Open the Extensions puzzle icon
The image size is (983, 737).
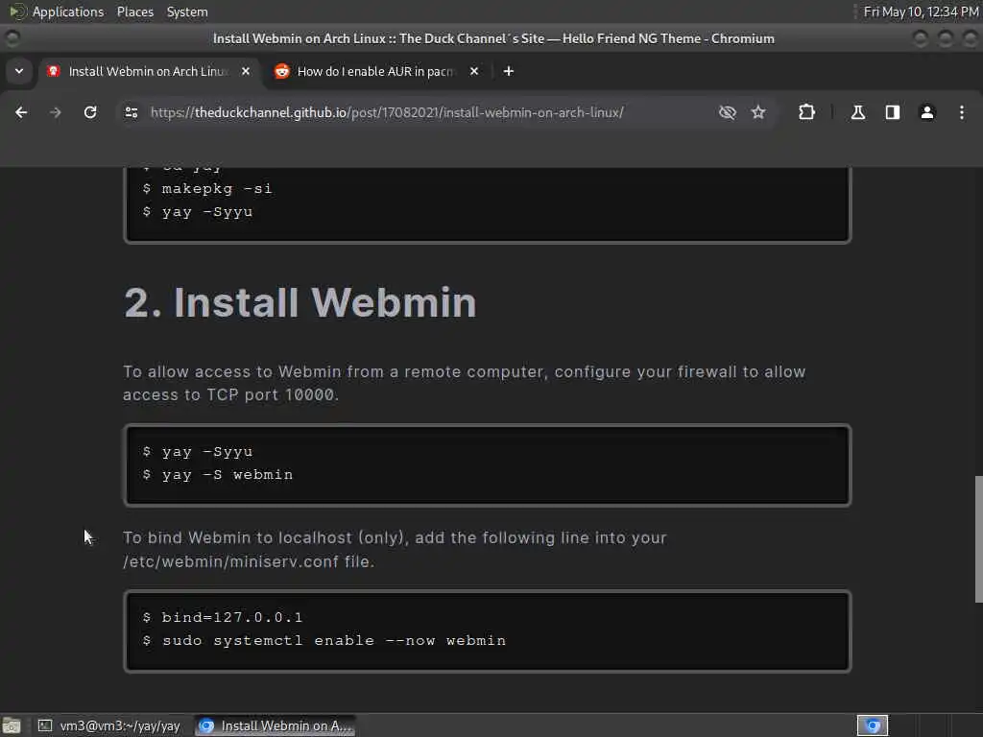[x=806, y=112]
